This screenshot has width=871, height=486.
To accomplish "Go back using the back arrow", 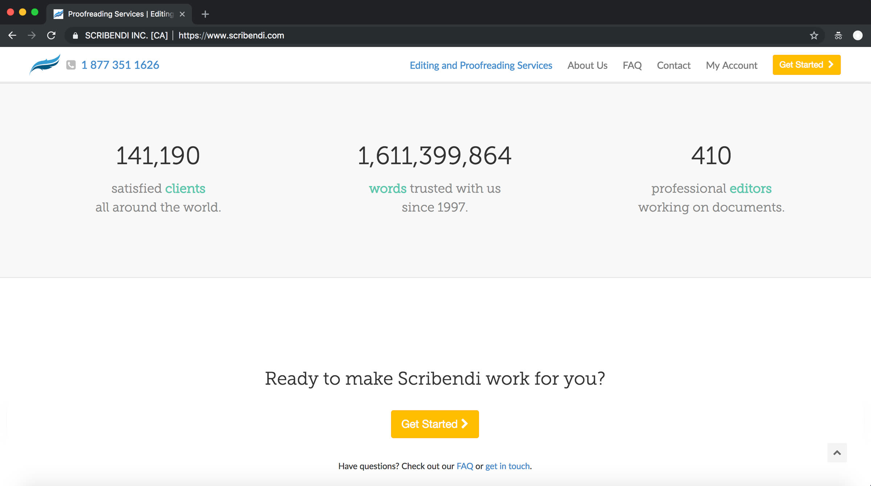I will click(x=12, y=36).
